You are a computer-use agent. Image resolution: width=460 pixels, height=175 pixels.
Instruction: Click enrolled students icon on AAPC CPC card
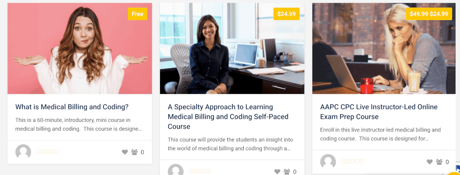[x=439, y=162]
